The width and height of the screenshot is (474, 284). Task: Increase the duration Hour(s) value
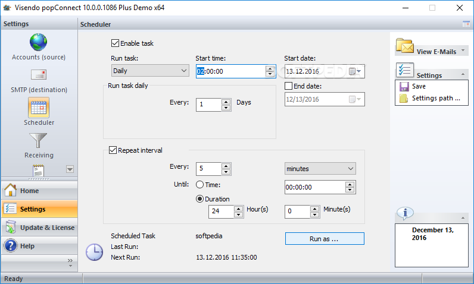point(239,209)
